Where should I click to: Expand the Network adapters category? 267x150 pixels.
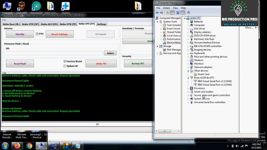(188, 67)
